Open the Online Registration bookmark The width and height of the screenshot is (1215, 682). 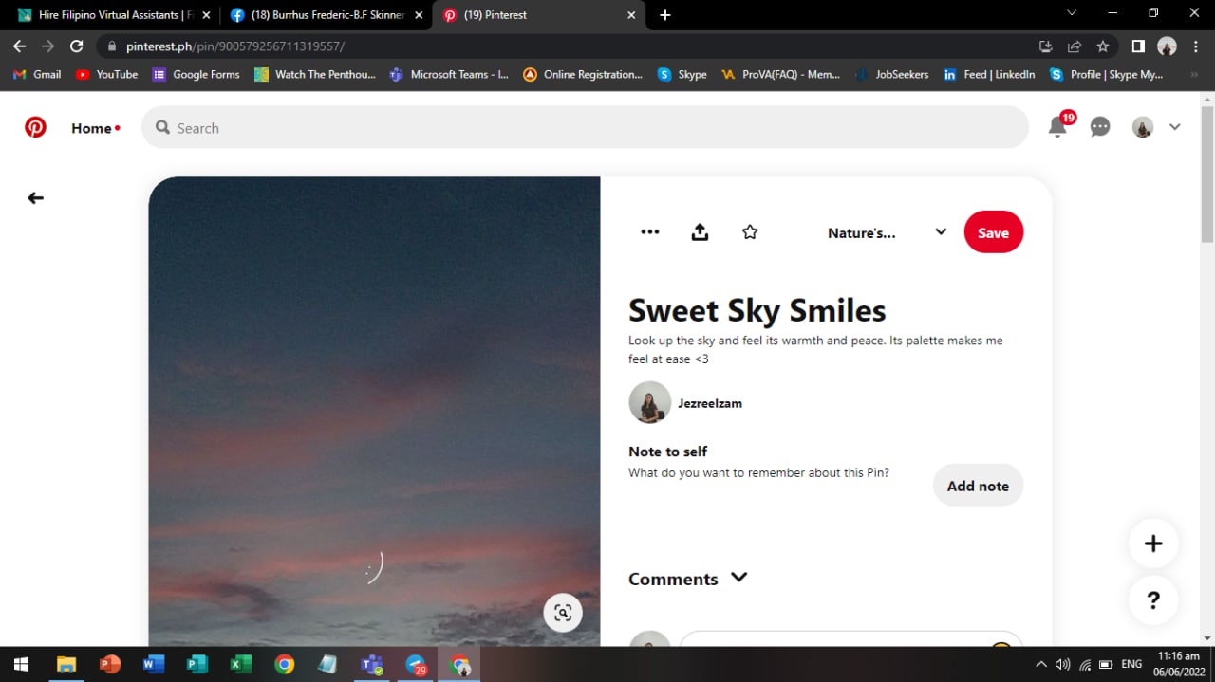pos(583,74)
